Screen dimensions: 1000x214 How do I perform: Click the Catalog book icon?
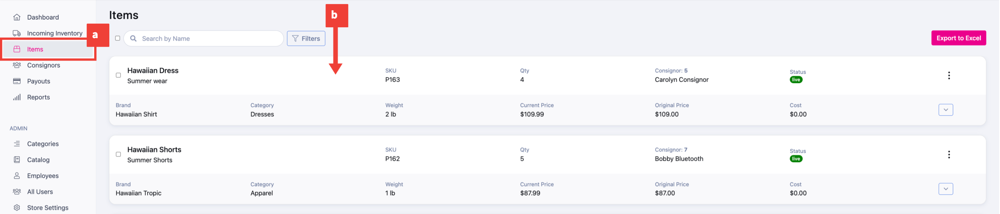click(x=17, y=159)
